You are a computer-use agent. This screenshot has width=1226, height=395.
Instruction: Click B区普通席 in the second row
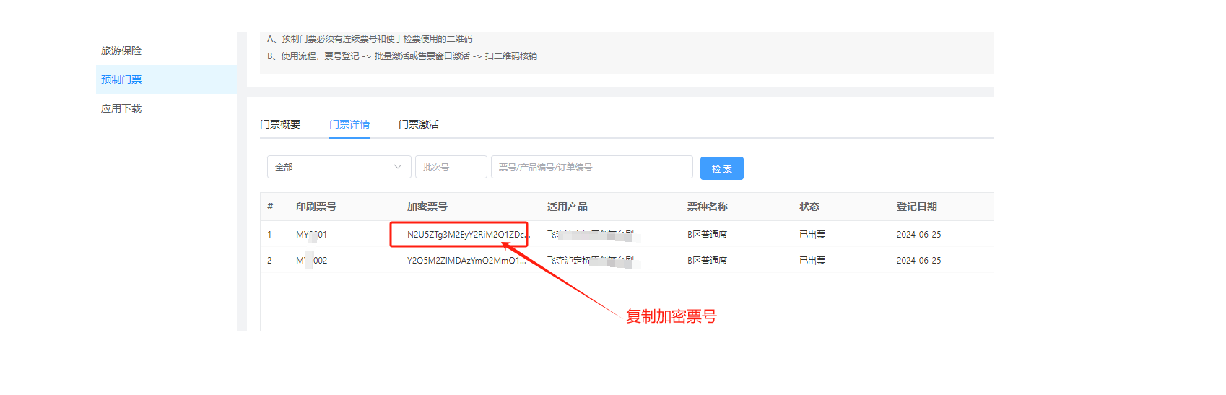(x=707, y=261)
